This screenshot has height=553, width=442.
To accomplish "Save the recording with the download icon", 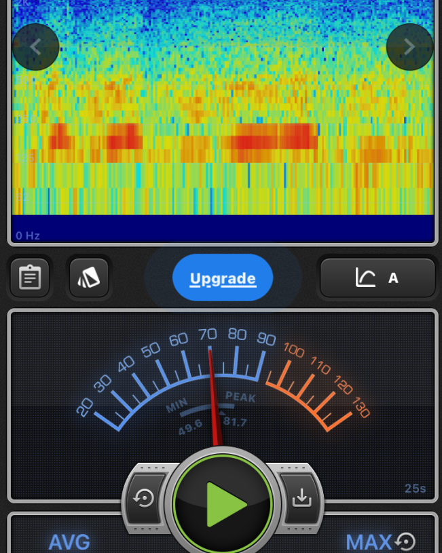I will tap(301, 499).
